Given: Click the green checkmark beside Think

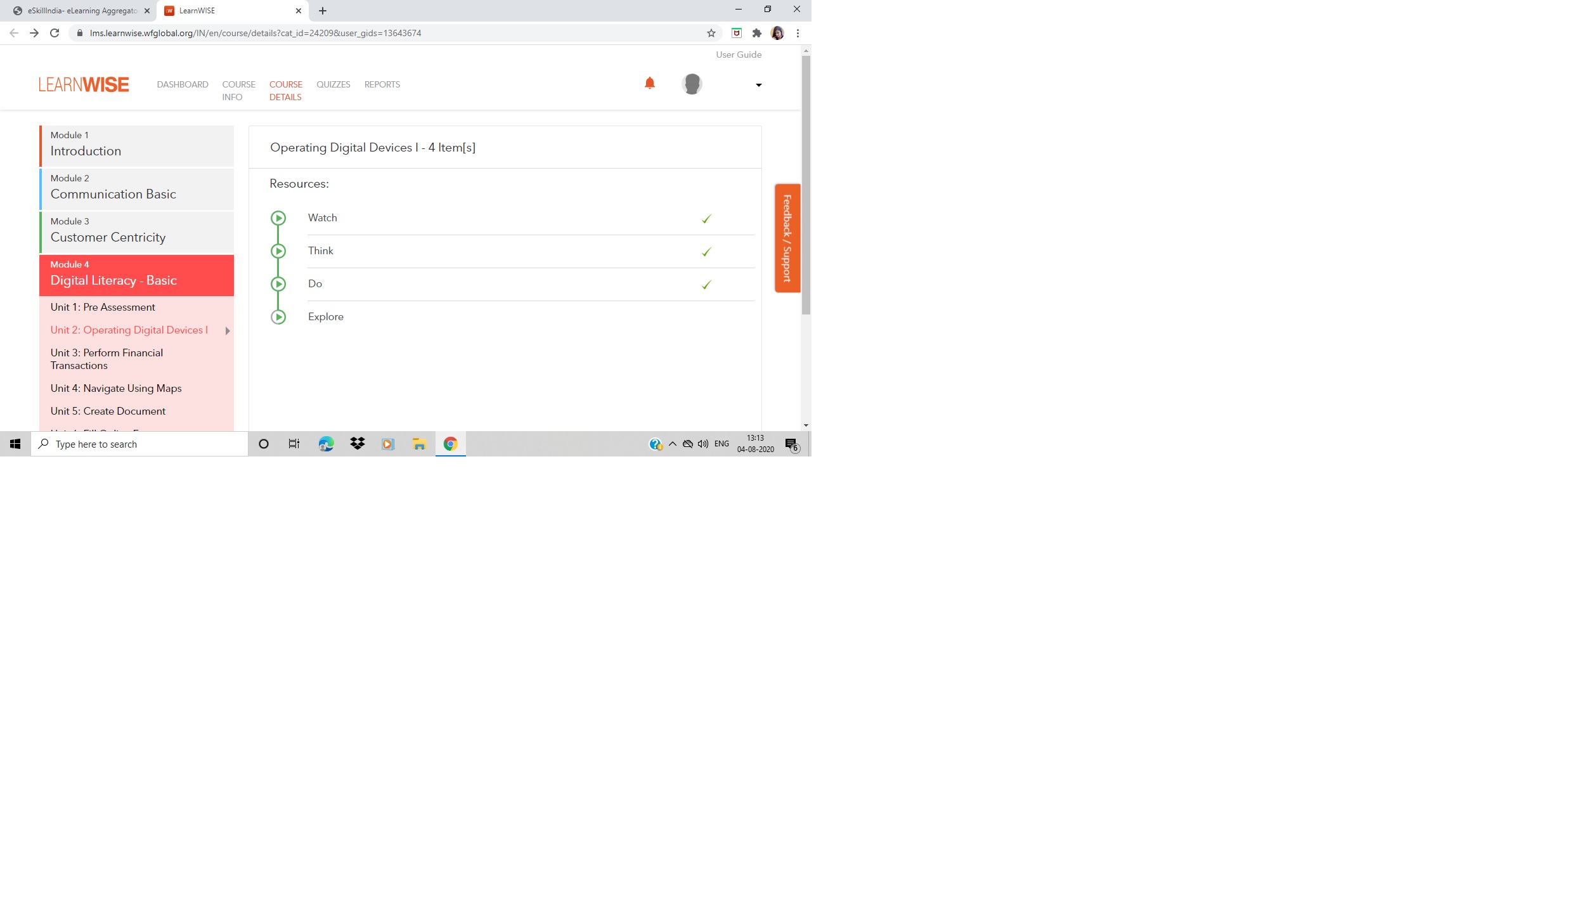Looking at the screenshot, I should click(x=706, y=252).
